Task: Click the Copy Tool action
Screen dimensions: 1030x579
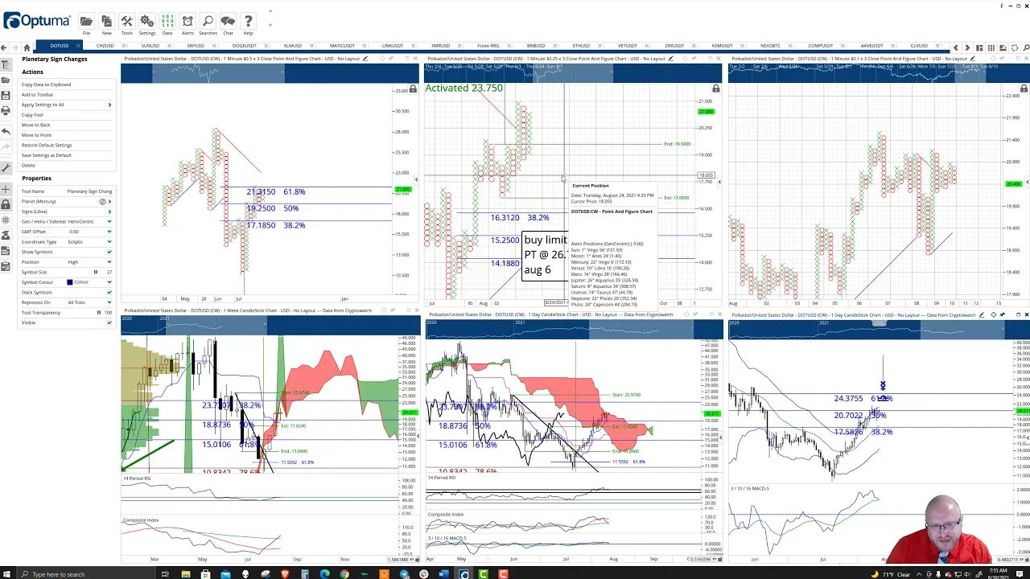Action: [32, 115]
